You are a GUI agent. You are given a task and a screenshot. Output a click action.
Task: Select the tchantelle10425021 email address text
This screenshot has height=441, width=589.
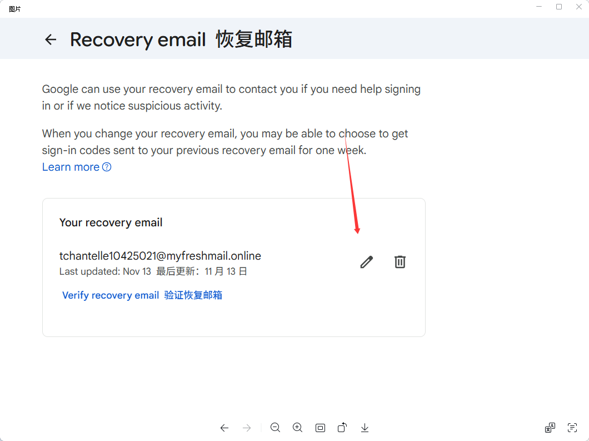[160, 256]
